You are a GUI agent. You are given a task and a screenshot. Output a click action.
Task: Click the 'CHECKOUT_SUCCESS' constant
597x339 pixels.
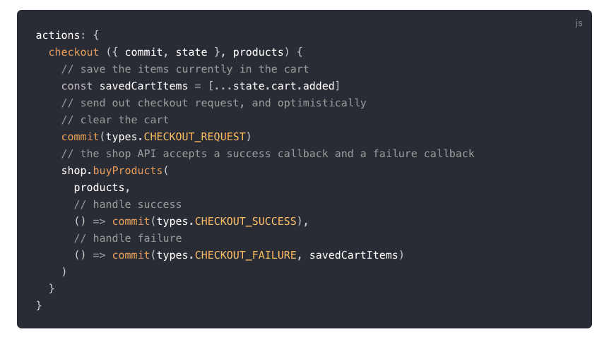[246, 221]
